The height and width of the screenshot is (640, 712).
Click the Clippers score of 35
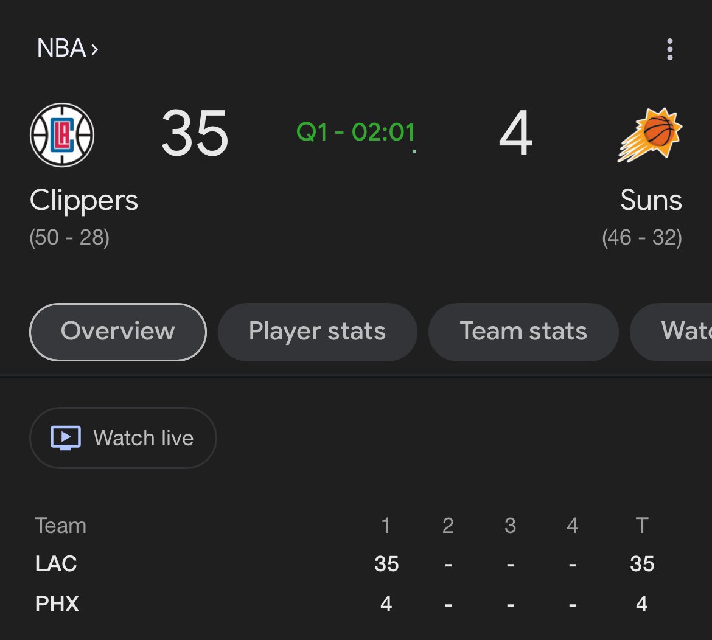(195, 133)
